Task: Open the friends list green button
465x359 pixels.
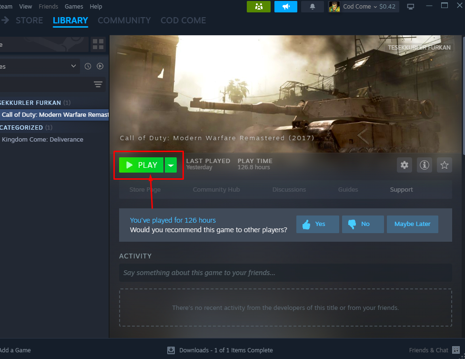Action: click(x=259, y=7)
